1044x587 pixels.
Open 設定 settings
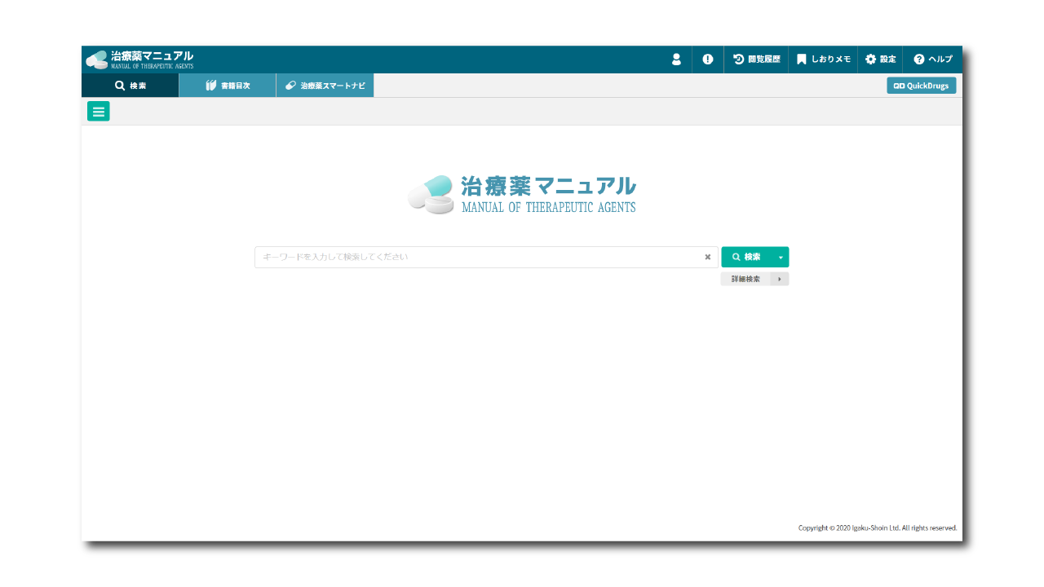pos(880,60)
